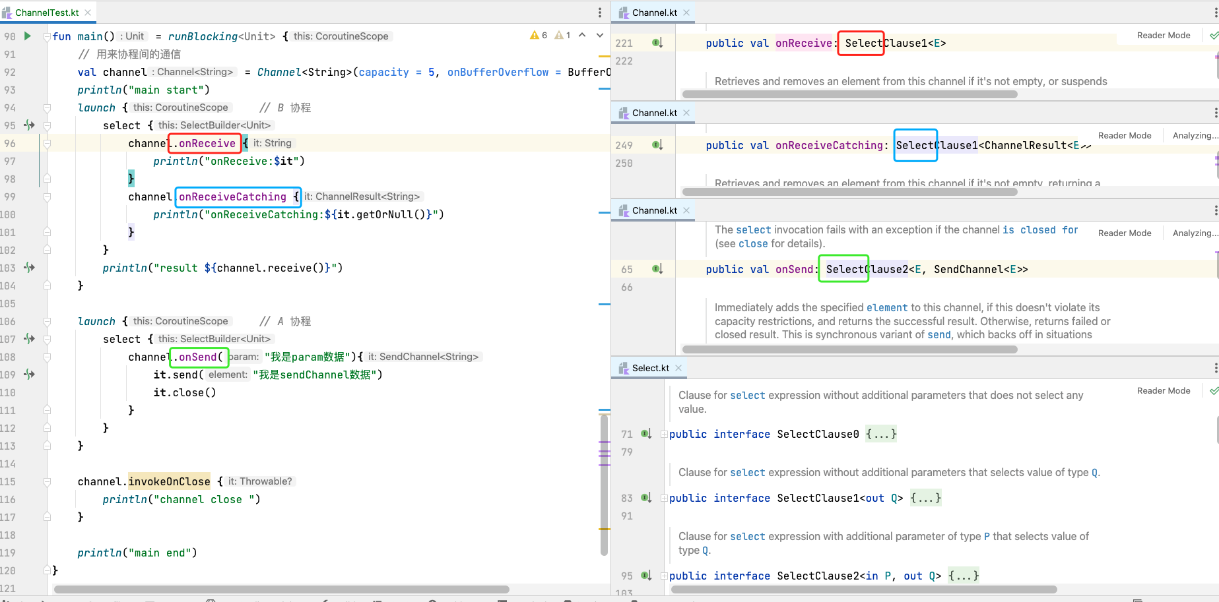Close the Channel.kt tab in onReceive pane
1219x602 pixels.
[686, 13]
